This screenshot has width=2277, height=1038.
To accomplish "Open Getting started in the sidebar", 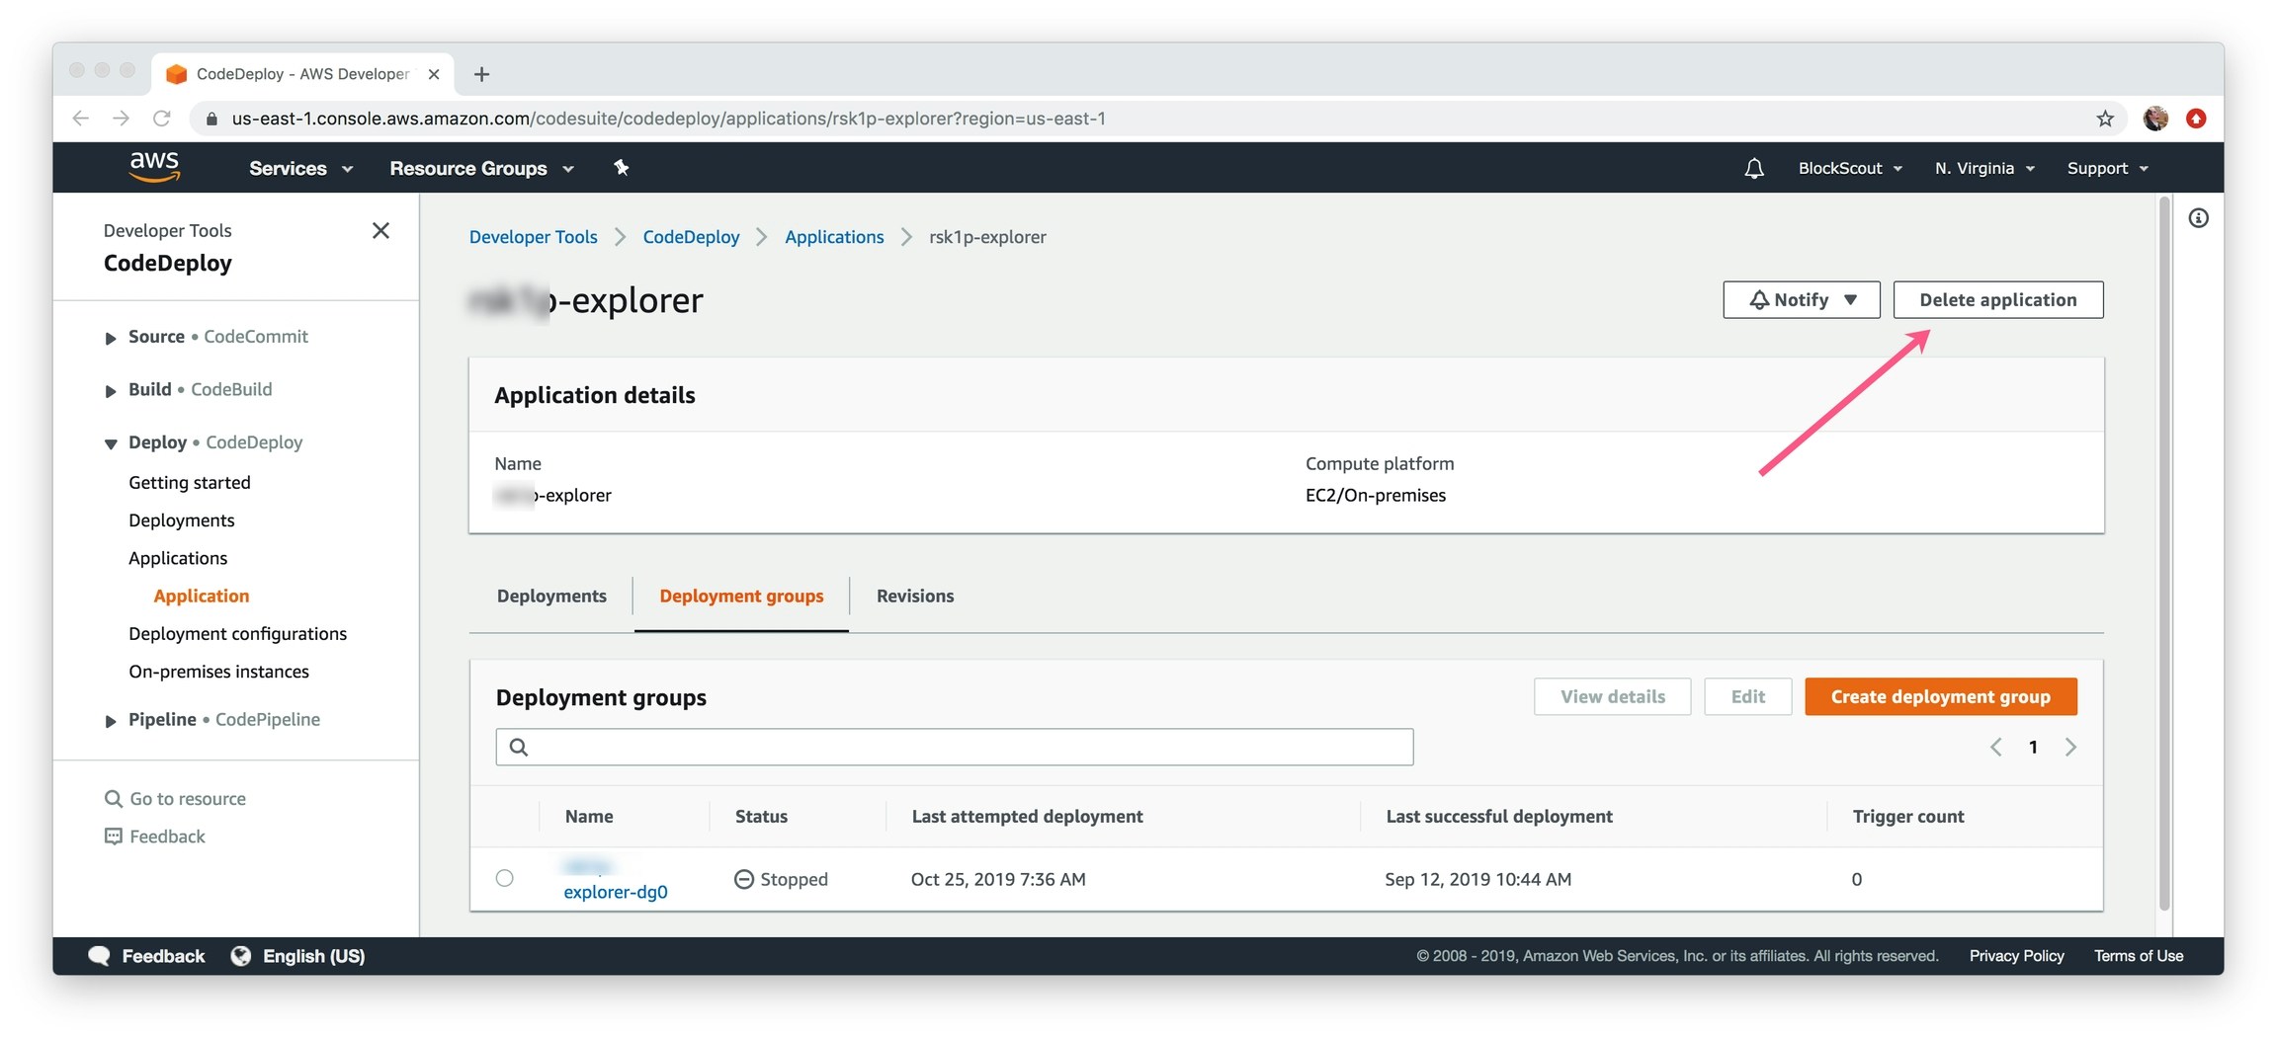I will click(190, 482).
